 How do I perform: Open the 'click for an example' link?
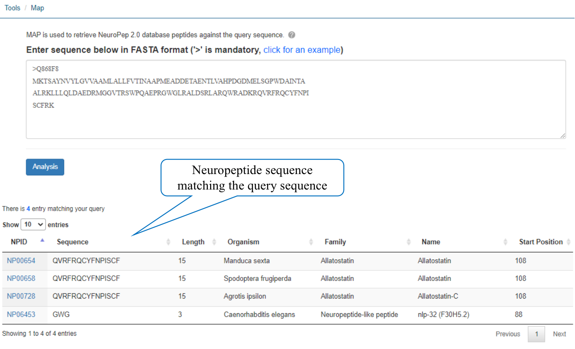pyautogui.click(x=302, y=50)
